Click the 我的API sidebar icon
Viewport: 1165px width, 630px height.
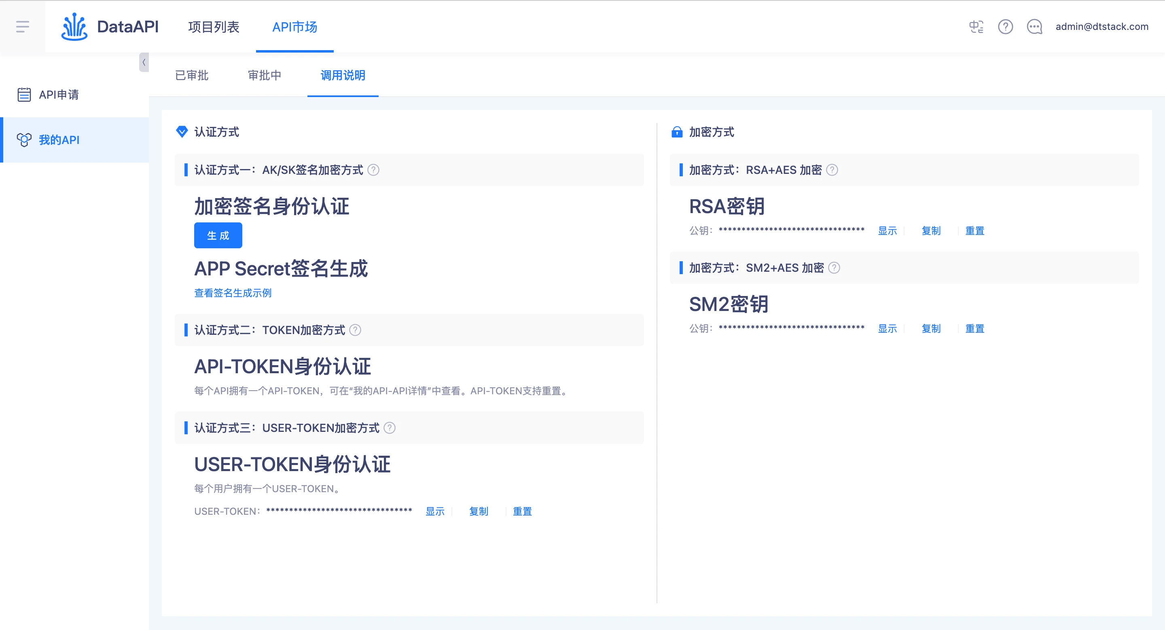point(24,140)
